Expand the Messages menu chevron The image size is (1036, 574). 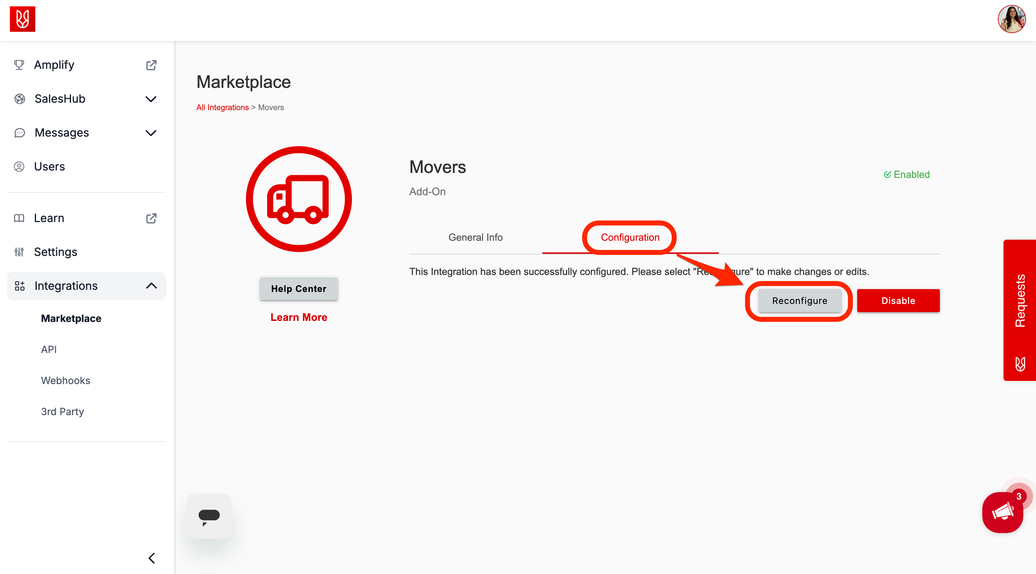click(x=151, y=132)
